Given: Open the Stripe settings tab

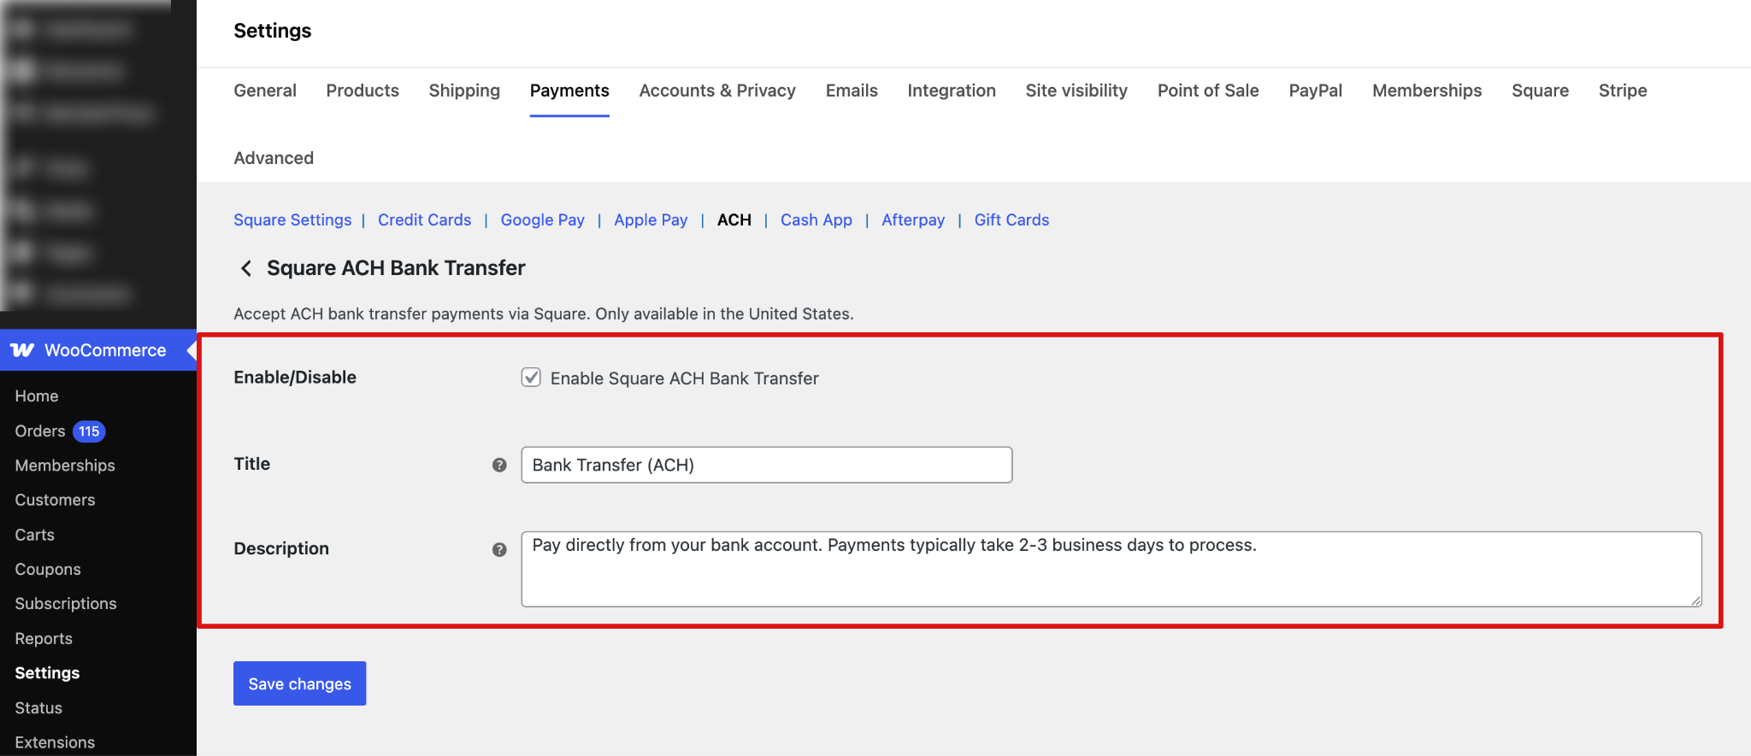Looking at the screenshot, I should click(1623, 91).
